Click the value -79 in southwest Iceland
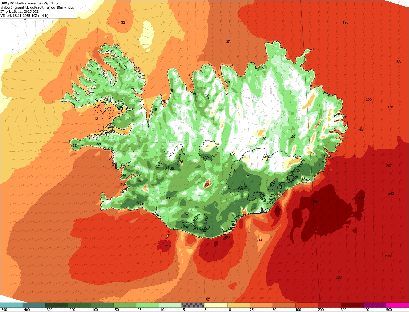 click(x=138, y=181)
